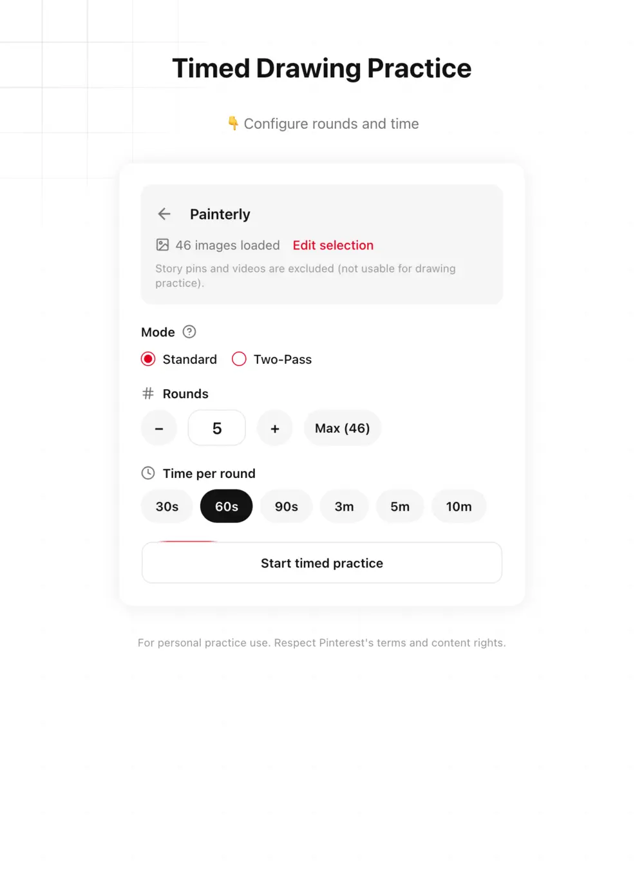Select 90s time per round

coord(286,506)
